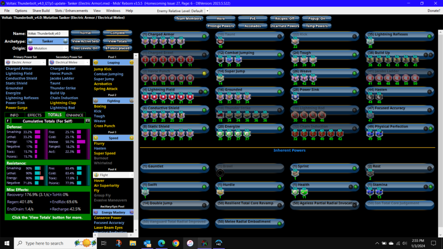Click the Melee defense magenta bar
The width and height of the screenshot is (443, 249).
tap(81, 142)
